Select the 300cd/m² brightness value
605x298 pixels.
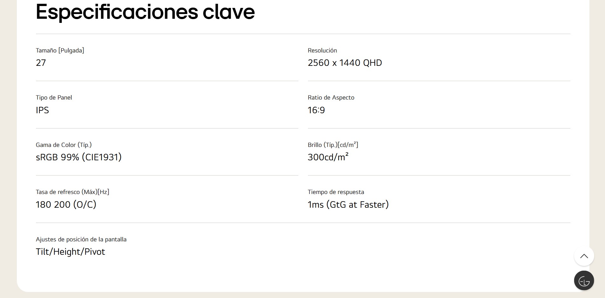tap(328, 157)
